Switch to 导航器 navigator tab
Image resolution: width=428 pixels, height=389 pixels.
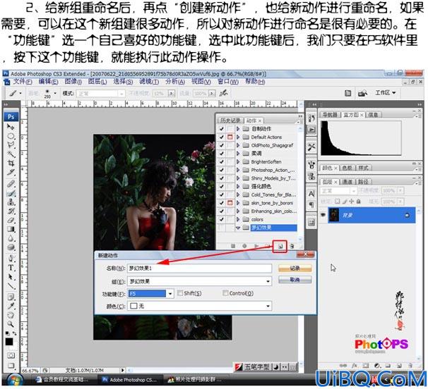pyautogui.click(x=330, y=115)
